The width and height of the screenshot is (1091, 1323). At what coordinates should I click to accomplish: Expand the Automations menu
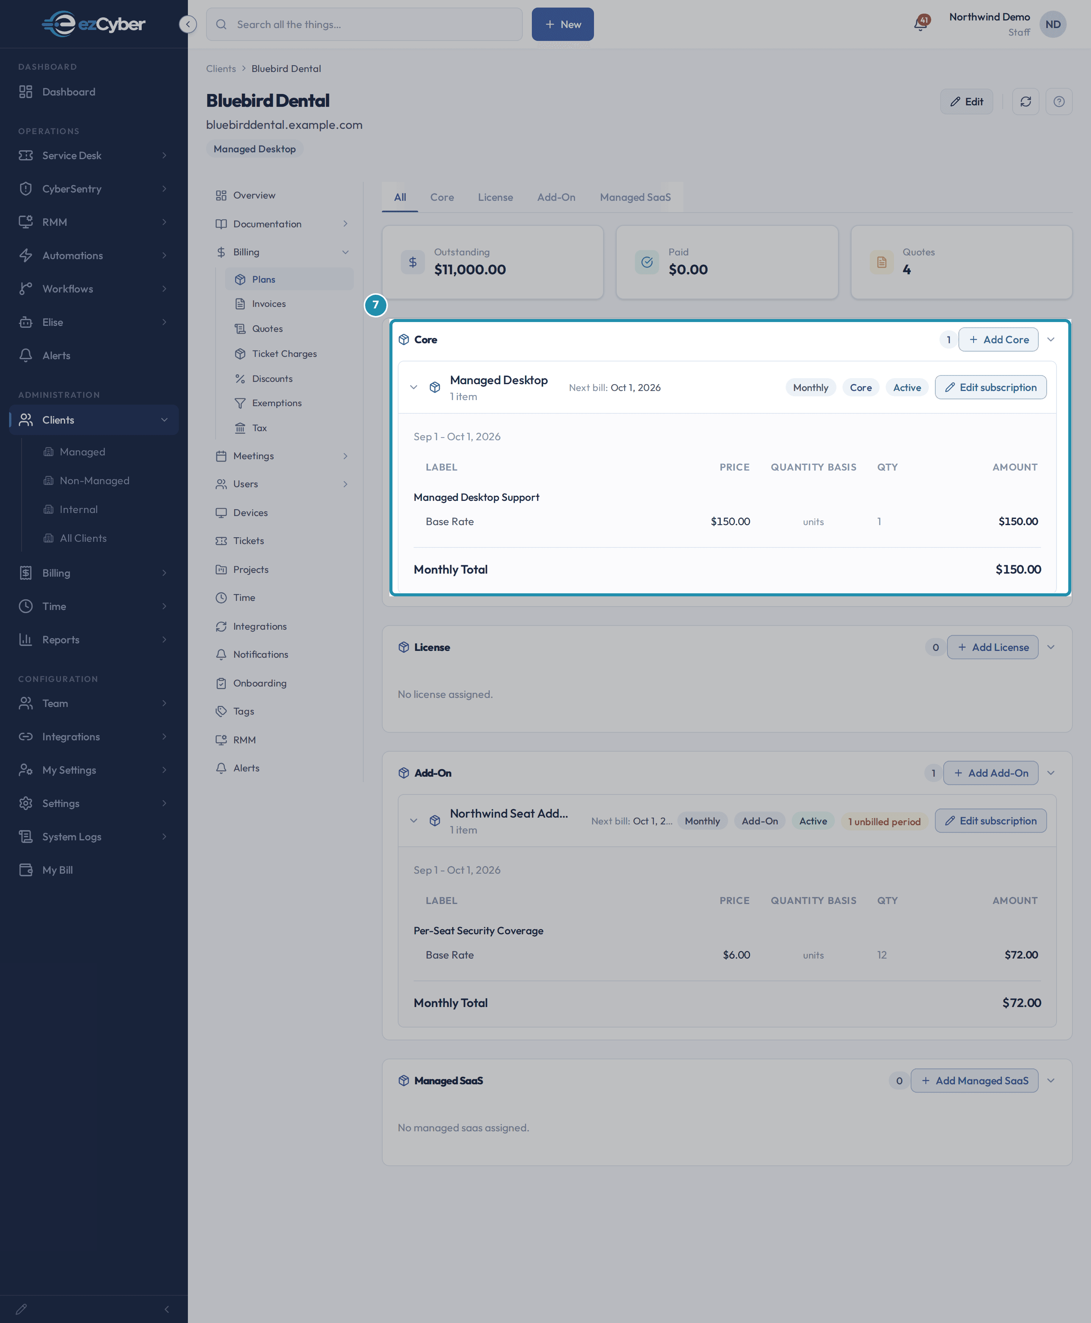94,255
